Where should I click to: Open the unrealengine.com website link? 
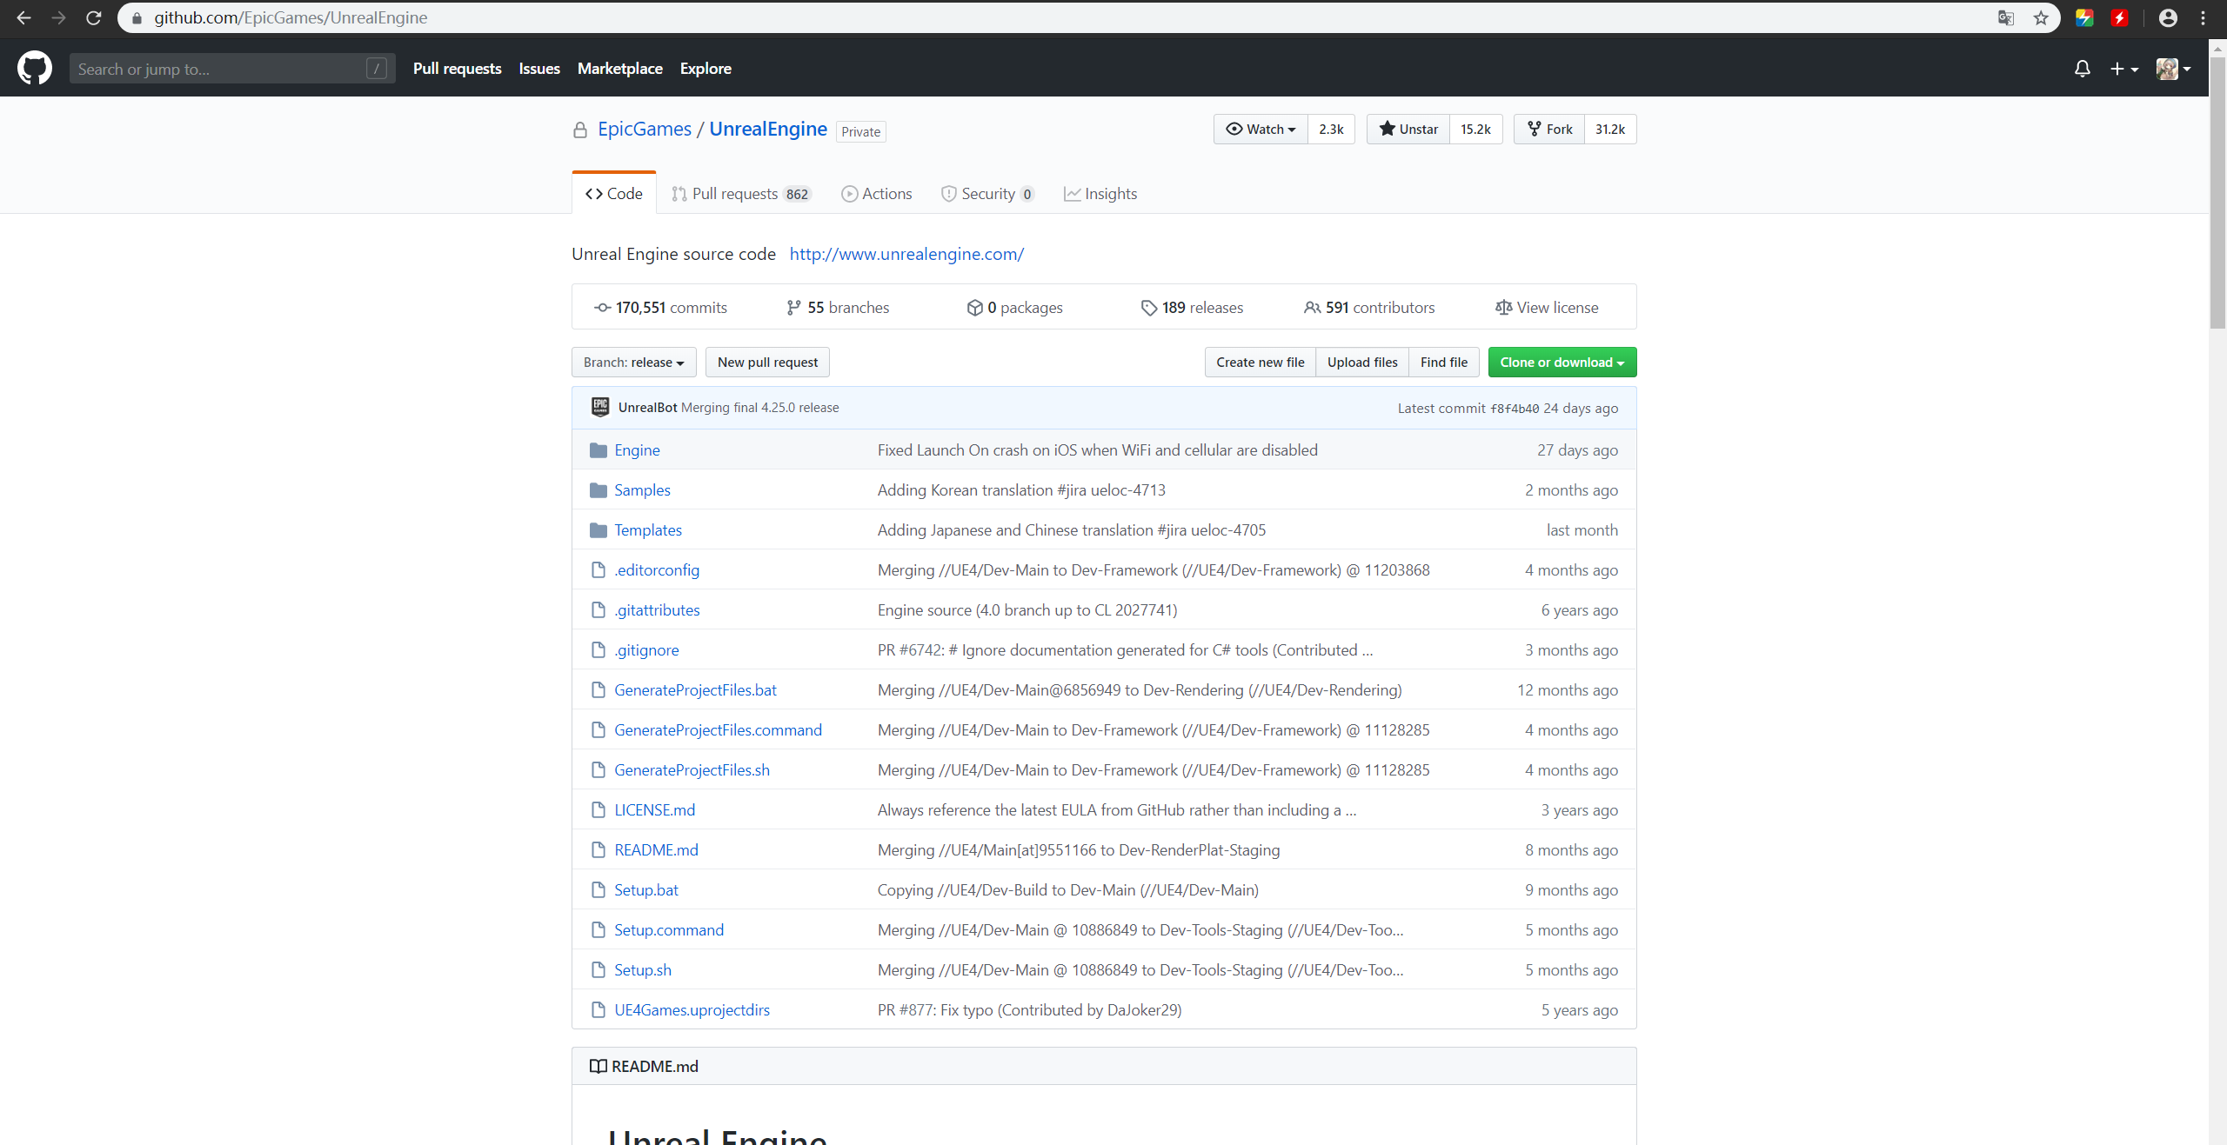906,254
